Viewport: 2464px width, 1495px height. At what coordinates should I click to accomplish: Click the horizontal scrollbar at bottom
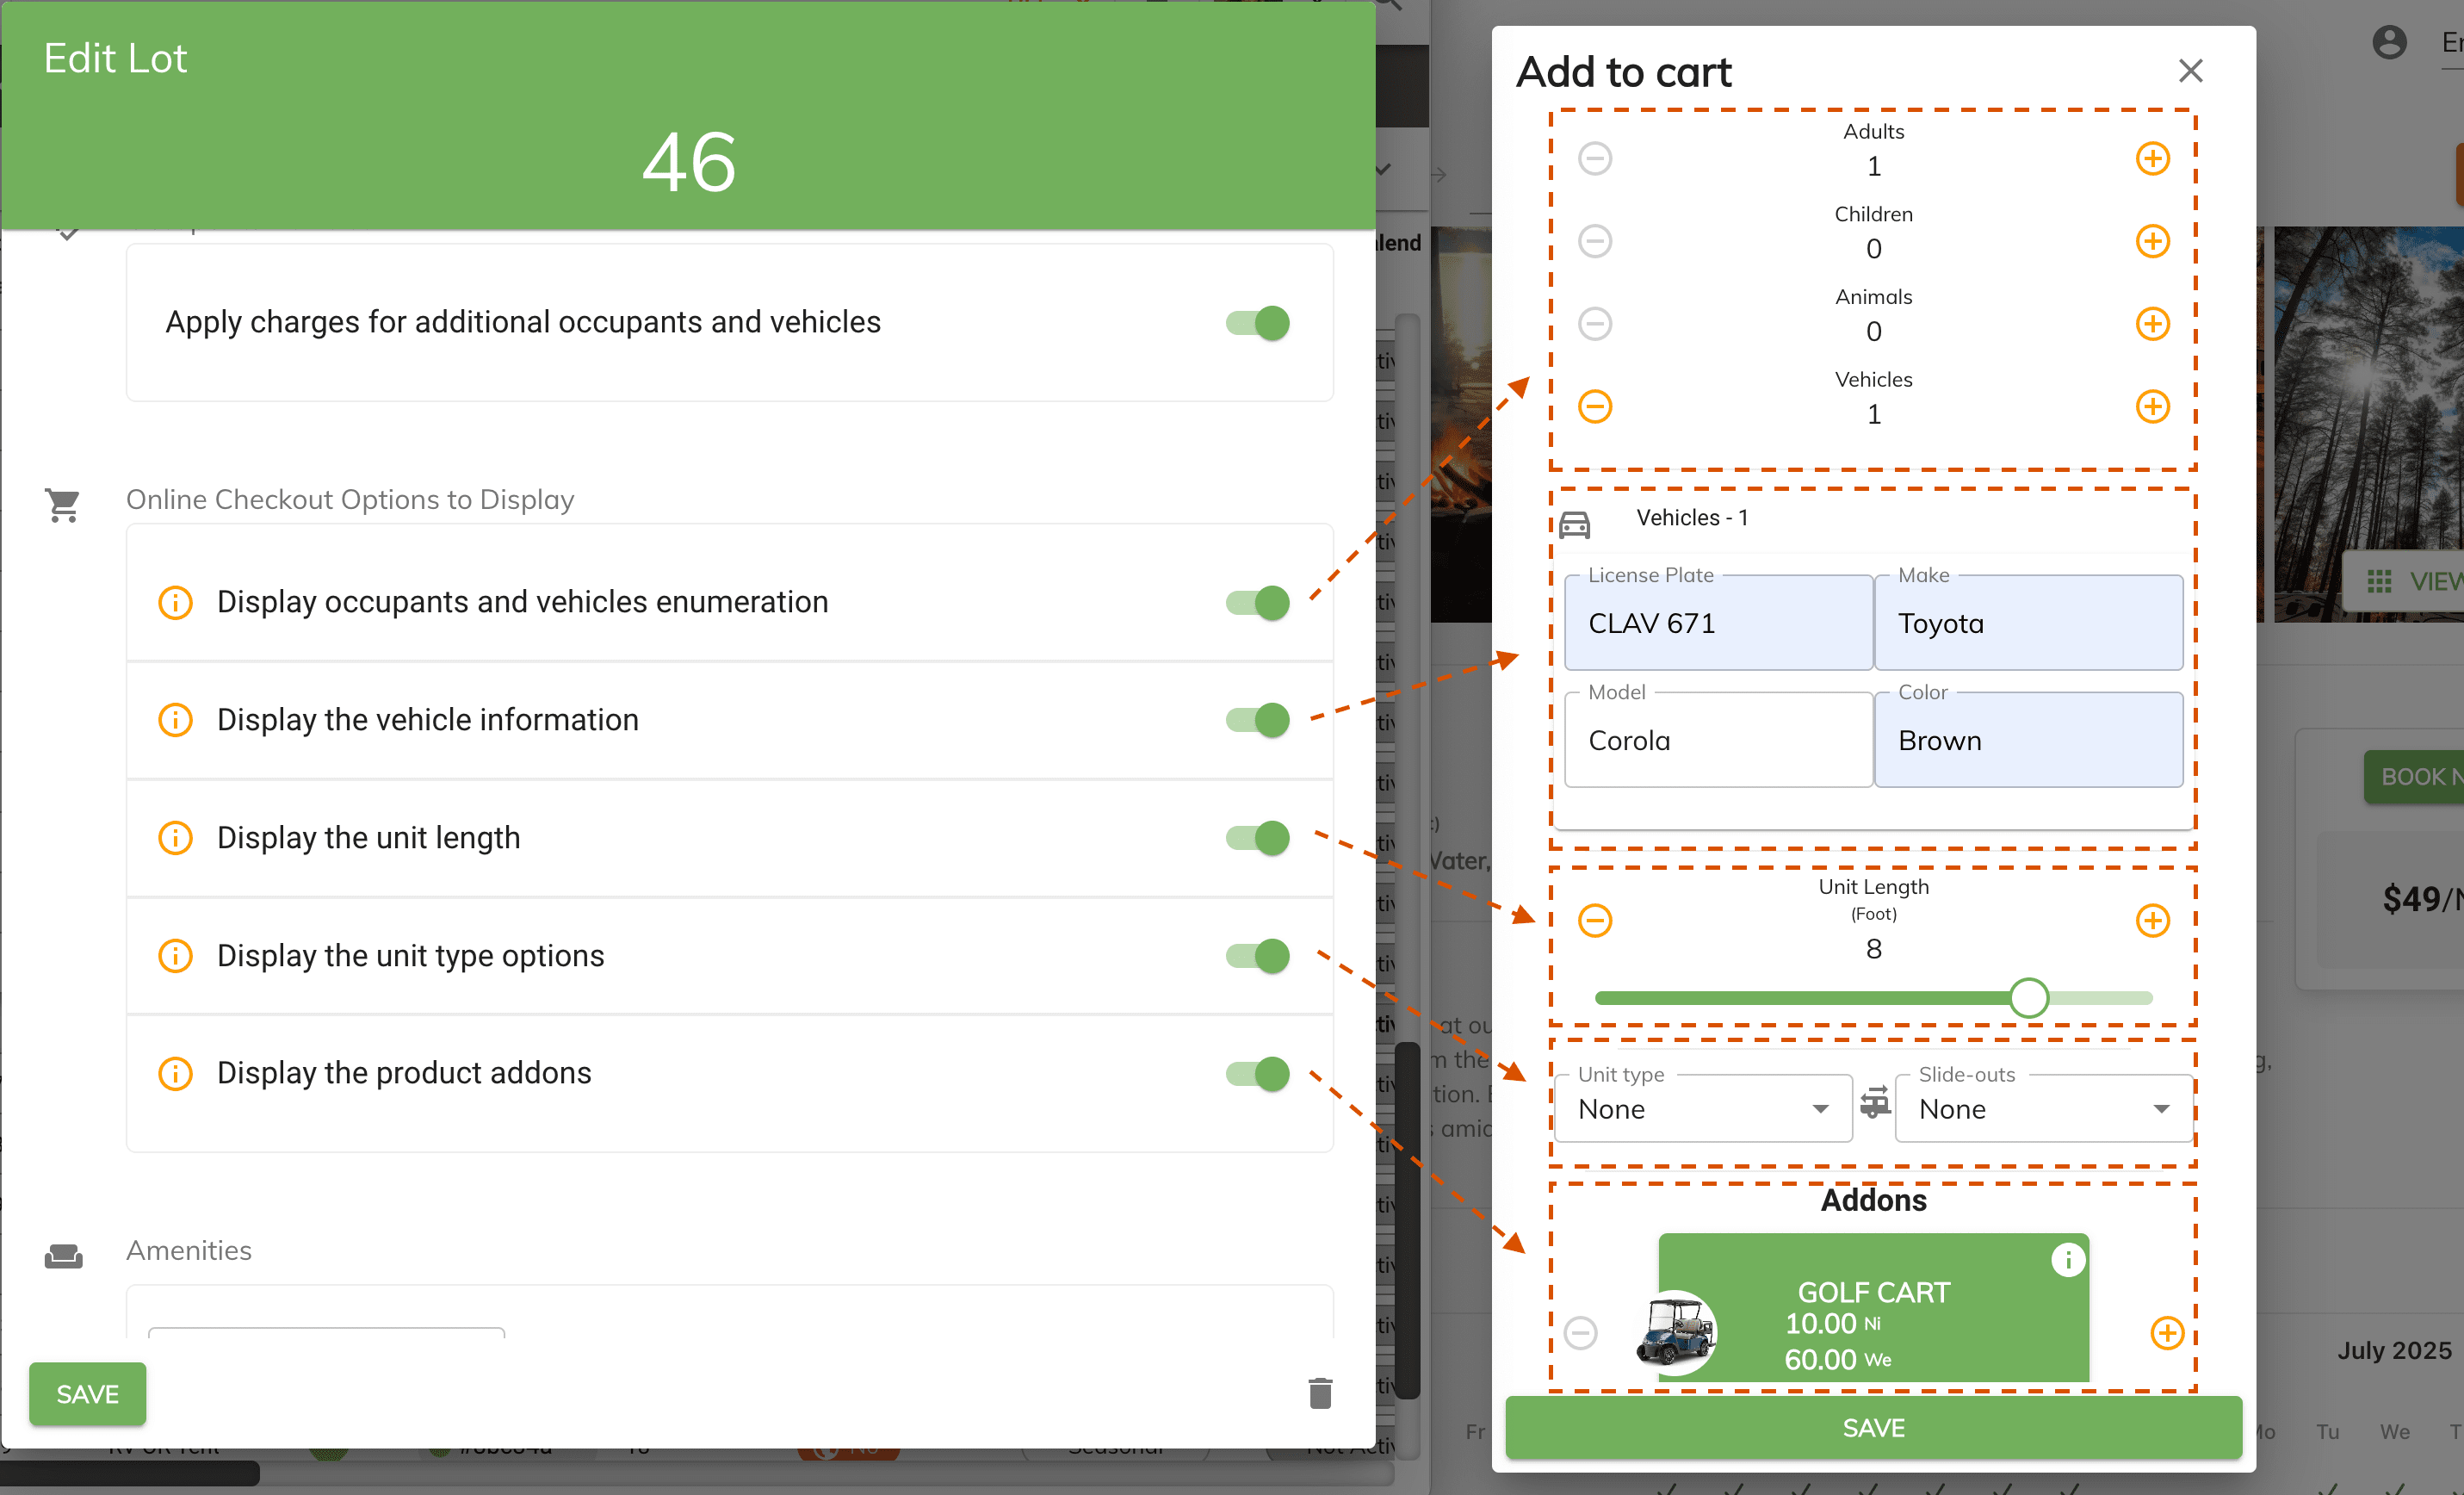pyautogui.click(x=130, y=1473)
